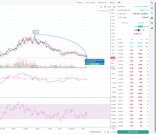Click the trade row at 14:28:52
The image size is (156, 134).
click(x=133, y=126)
